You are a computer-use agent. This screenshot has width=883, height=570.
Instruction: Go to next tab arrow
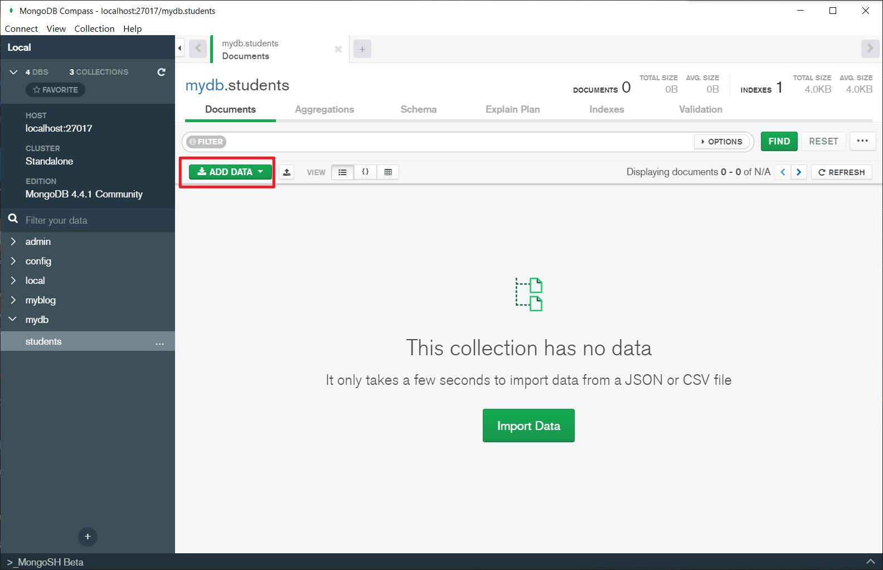(x=870, y=49)
